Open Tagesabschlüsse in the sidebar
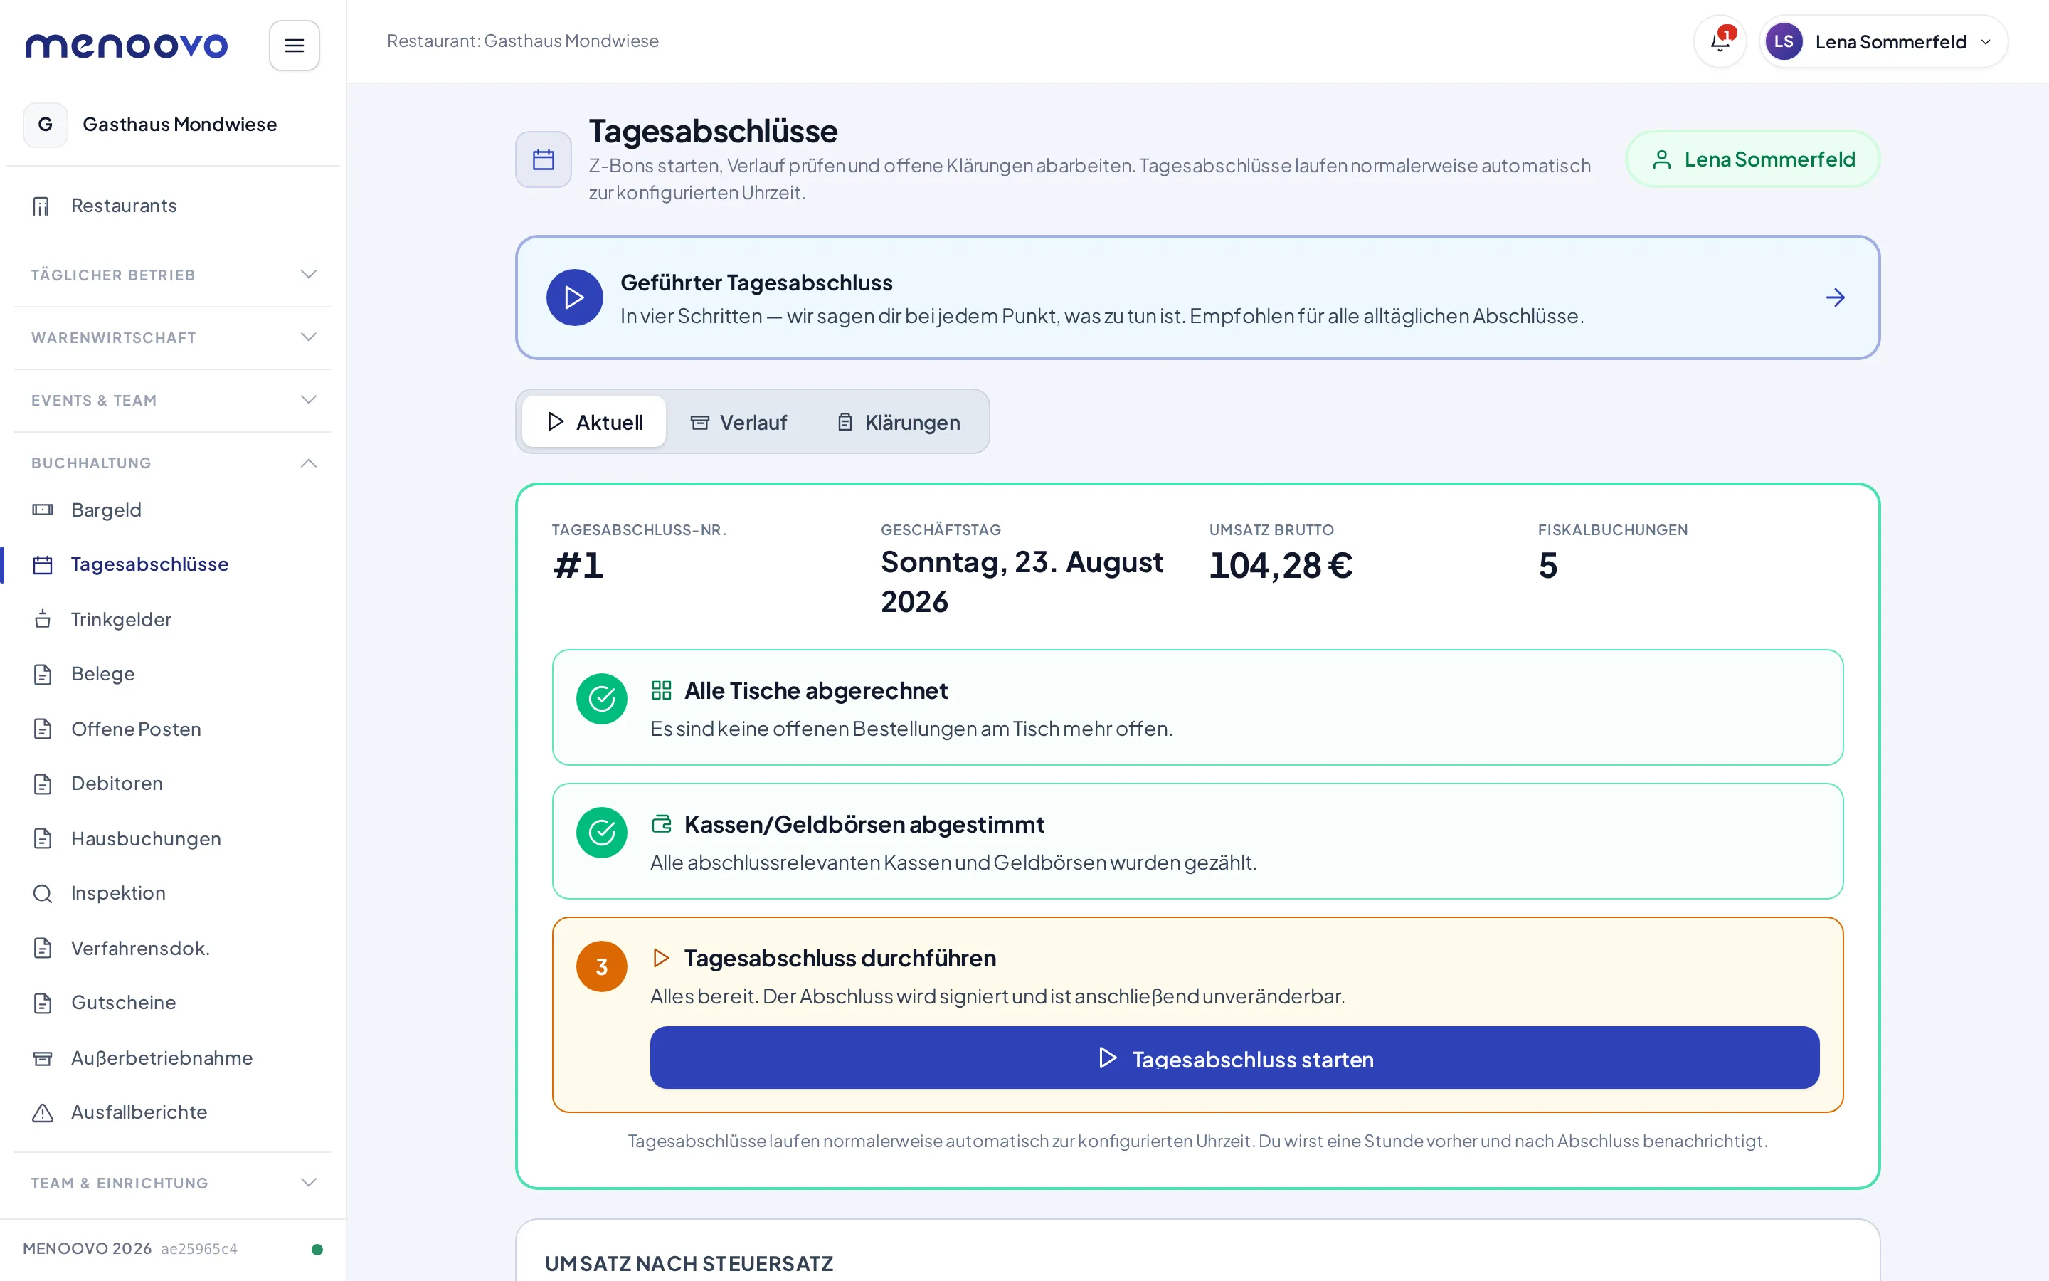2049x1281 pixels. [173, 564]
